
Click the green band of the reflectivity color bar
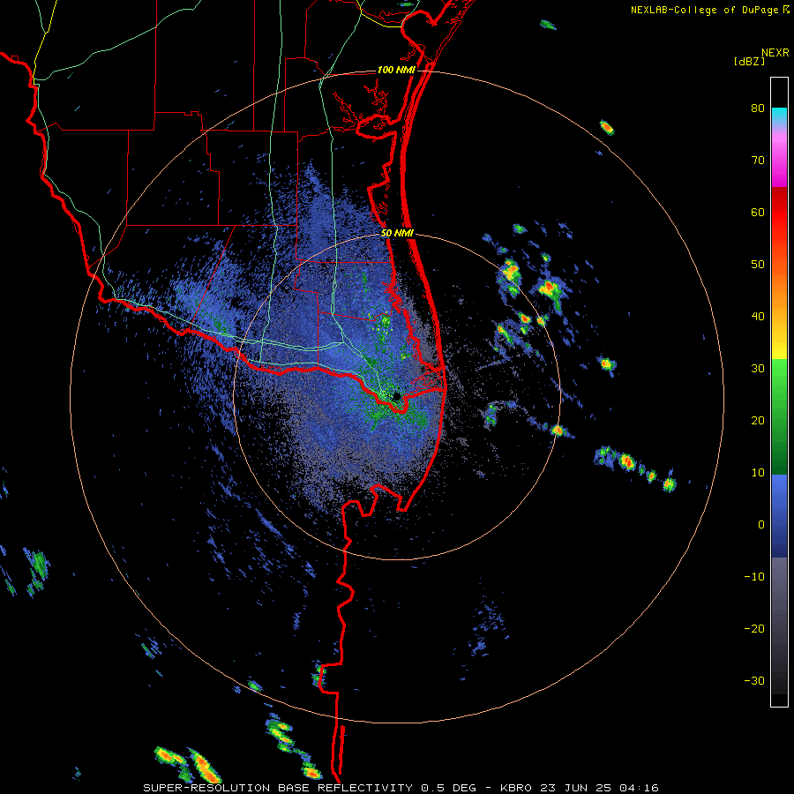(x=779, y=416)
